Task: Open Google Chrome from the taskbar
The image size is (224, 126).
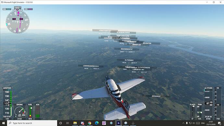Action: pos(90,123)
